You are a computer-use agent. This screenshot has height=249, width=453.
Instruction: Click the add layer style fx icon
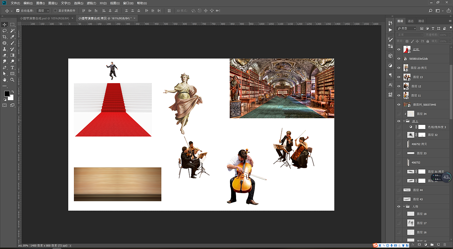pos(413,244)
